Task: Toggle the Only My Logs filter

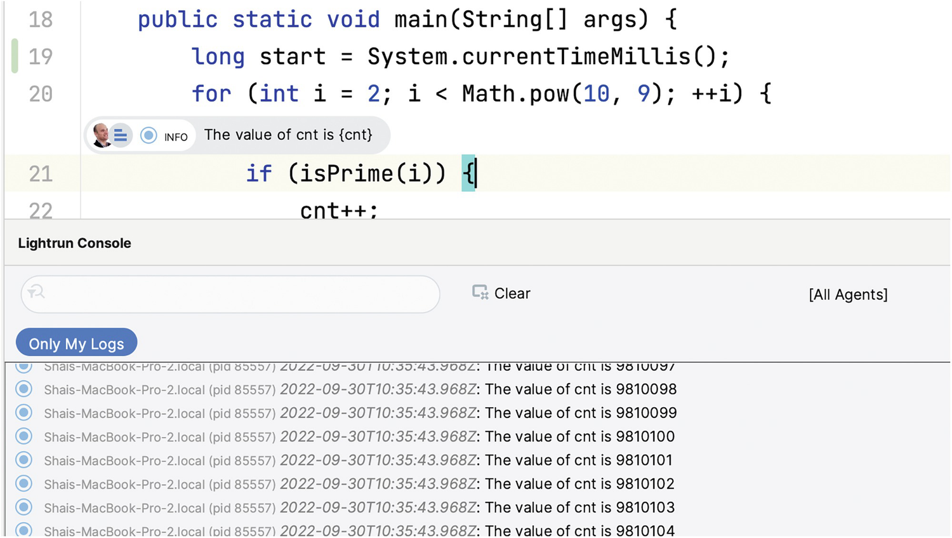Action: pos(76,344)
